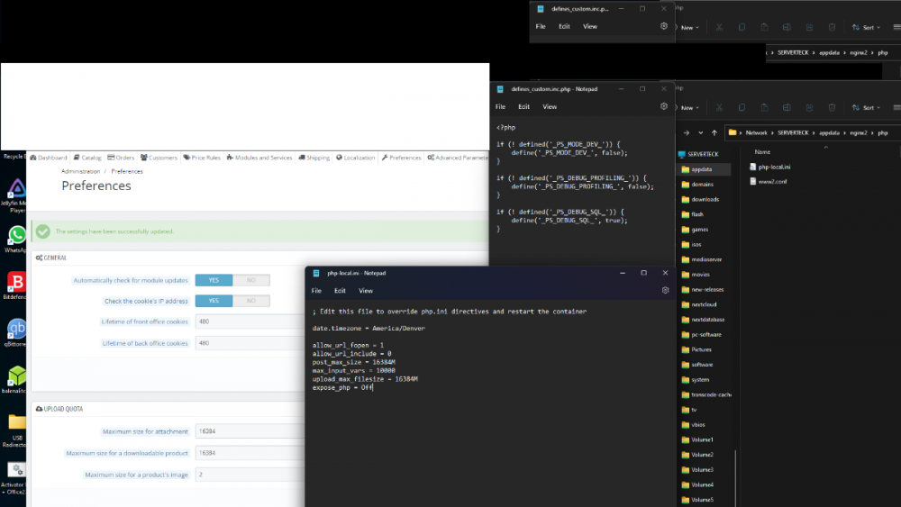
Task: Open the Sort dropdown in File Explorer
Action: point(869,107)
